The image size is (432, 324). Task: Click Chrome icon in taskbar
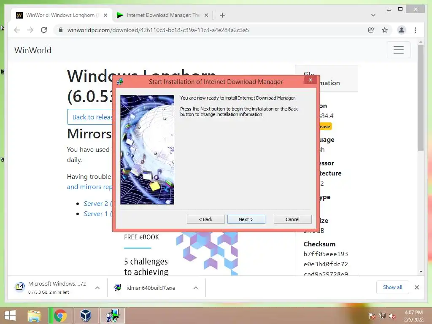pyautogui.click(x=60, y=316)
